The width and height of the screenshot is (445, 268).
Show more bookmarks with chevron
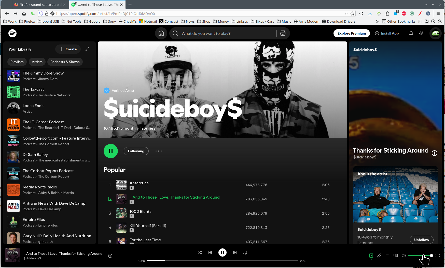[377, 21]
